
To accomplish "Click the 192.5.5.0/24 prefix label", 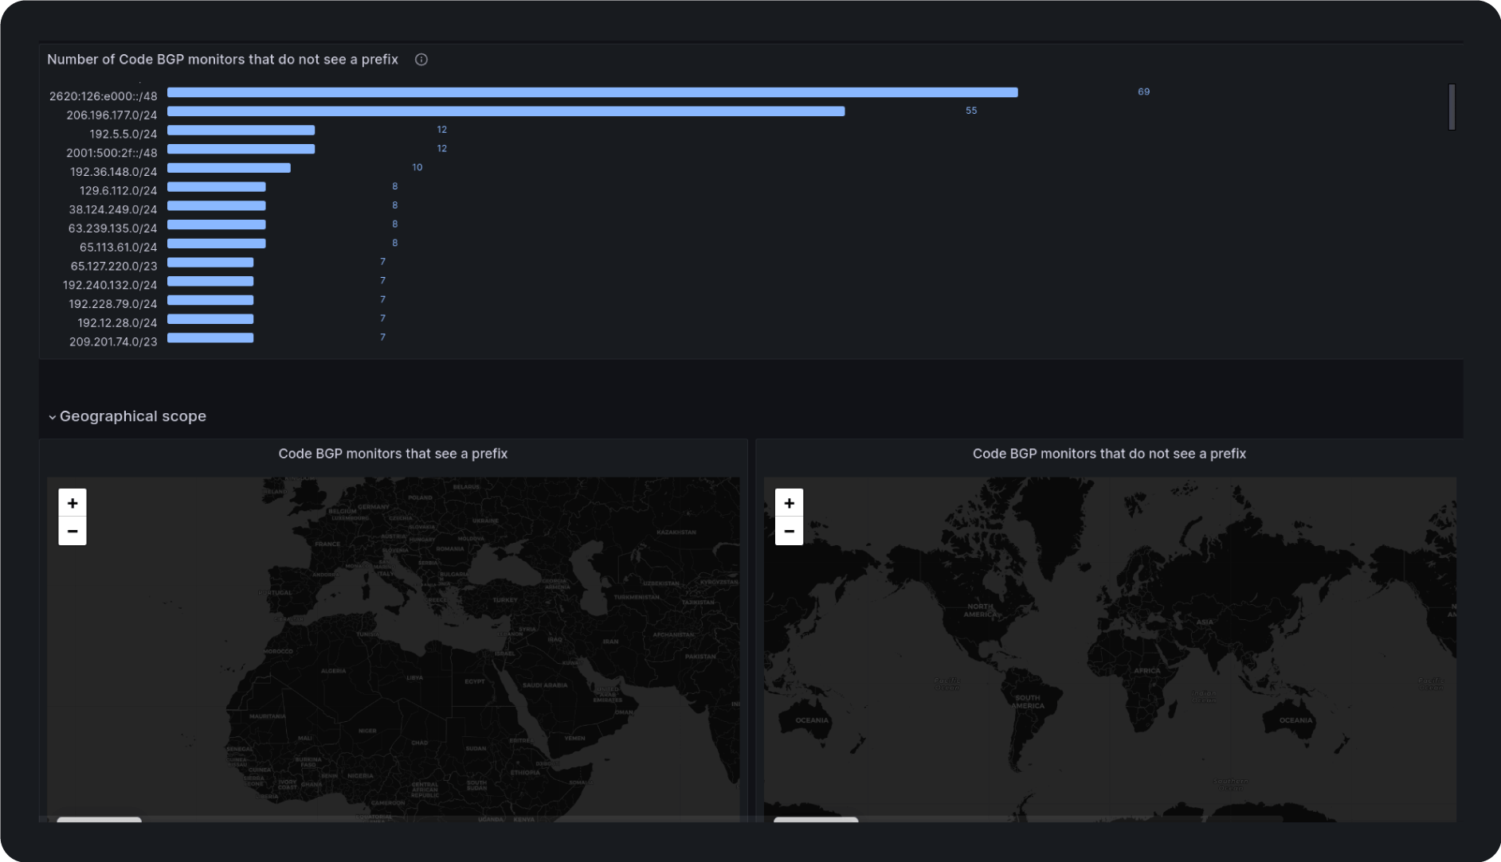I will 123,134.
